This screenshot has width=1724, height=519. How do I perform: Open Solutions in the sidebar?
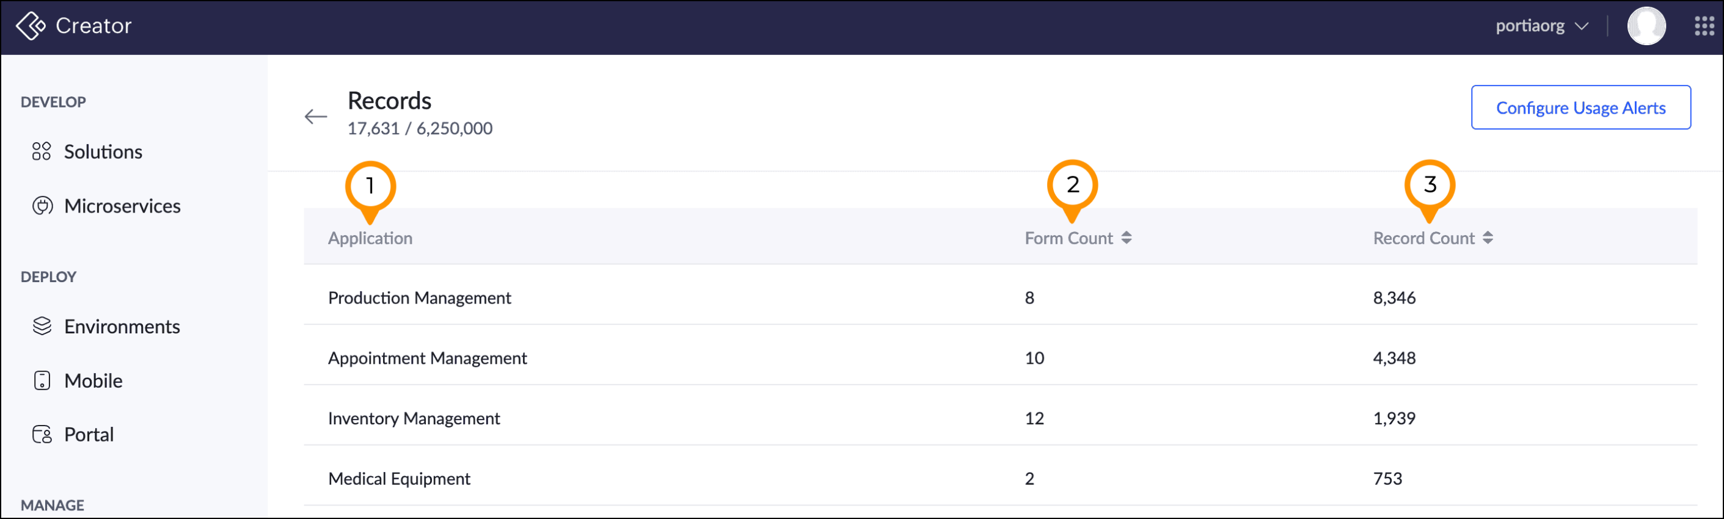103,152
